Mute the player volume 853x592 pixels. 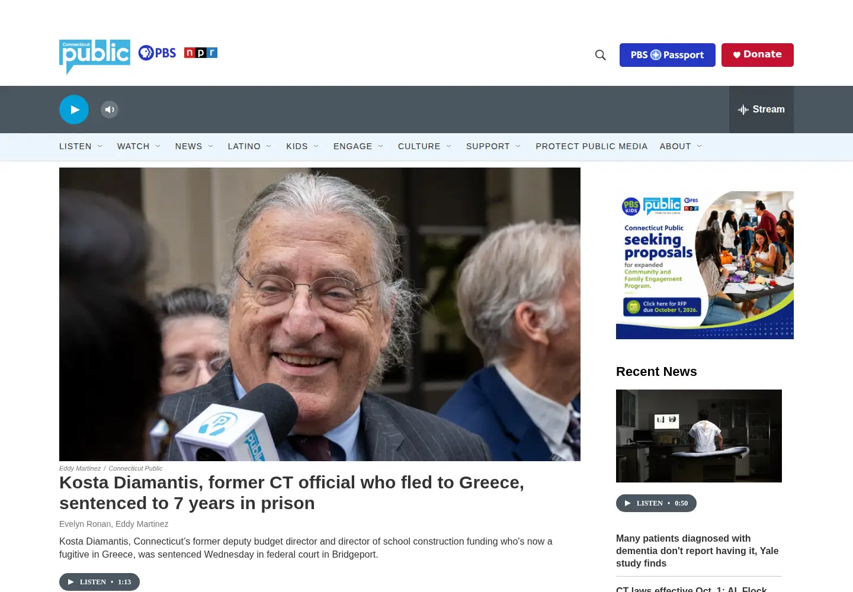tap(110, 110)
